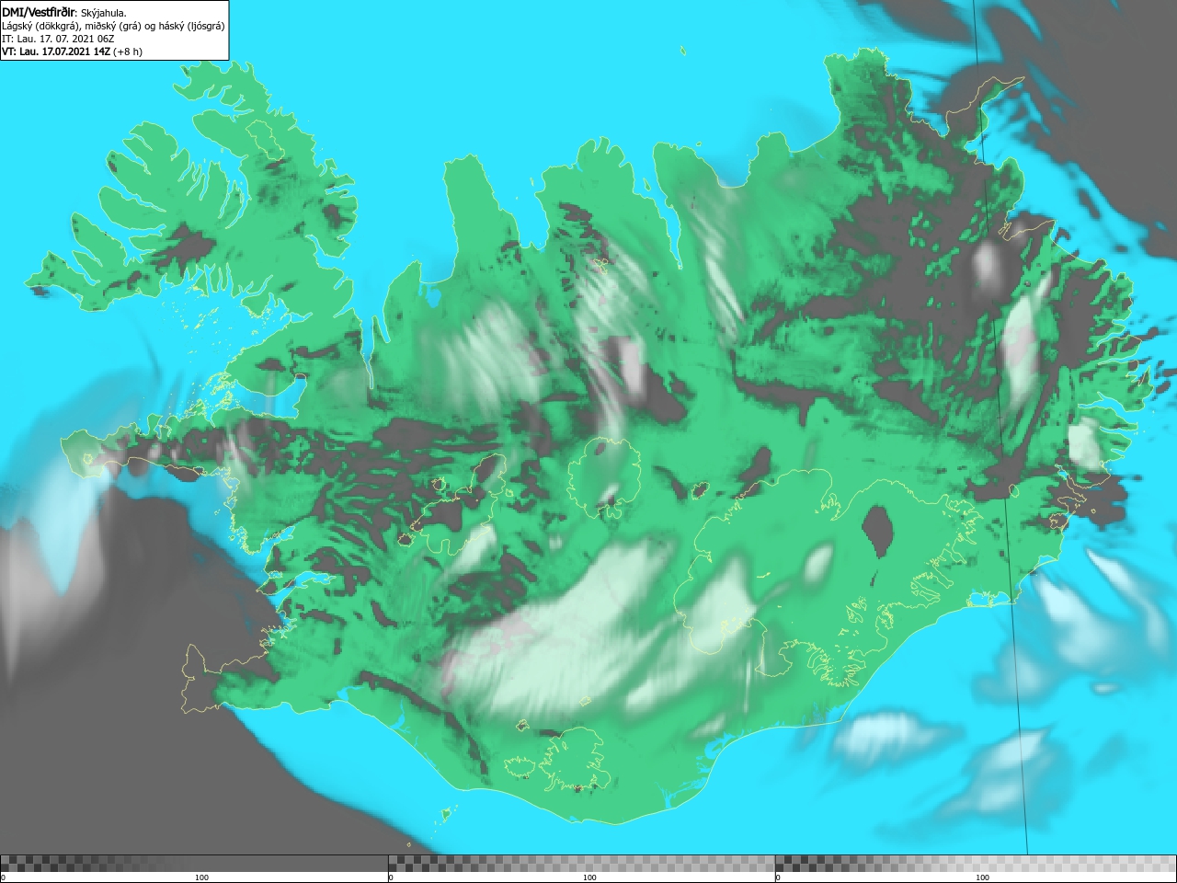
Task: Click the "Lágský (dökkgrá), miðský (grá)" legend line
Action: pos(113,26)
